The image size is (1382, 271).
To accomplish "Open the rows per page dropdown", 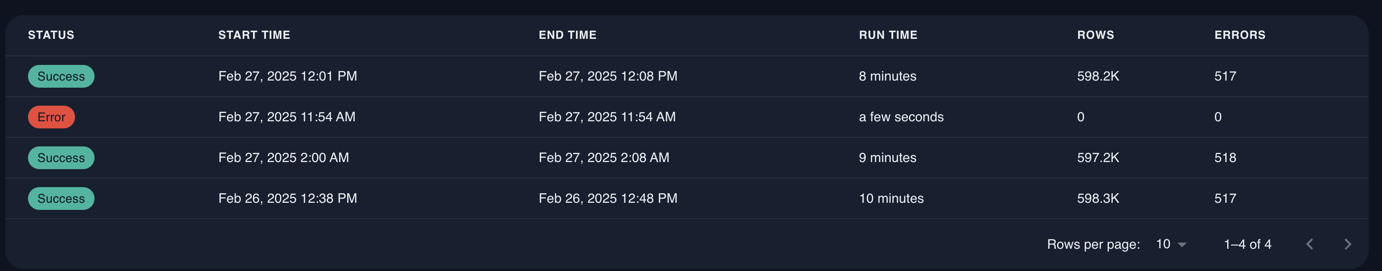I will click(x=1171, y=244).
